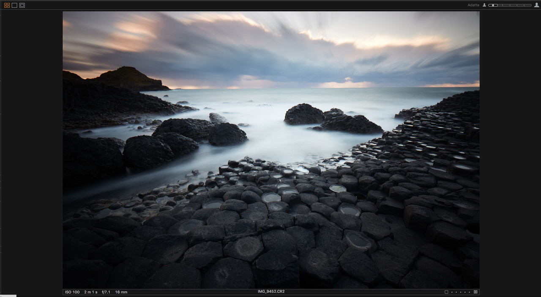Click the third rating dot under the photo
The image size is (541, 297).
click(x=461, y=292)
